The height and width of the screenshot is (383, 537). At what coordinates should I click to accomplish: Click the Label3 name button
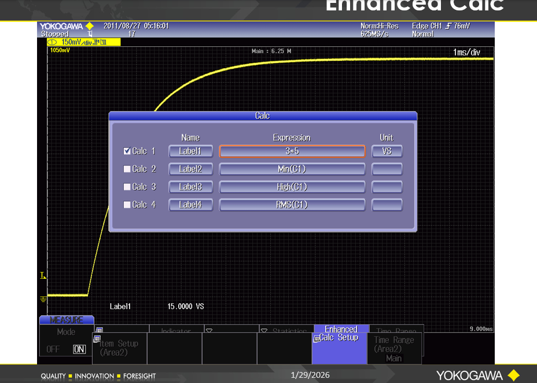pyautogui.click(x=190, y=187)
